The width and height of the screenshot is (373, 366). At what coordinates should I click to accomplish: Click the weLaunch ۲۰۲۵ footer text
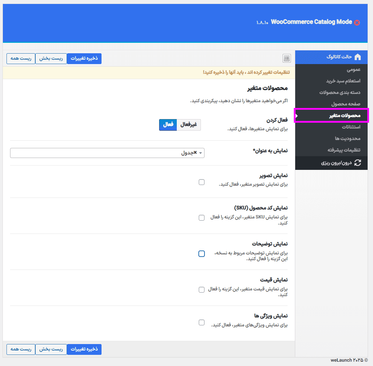349,360
